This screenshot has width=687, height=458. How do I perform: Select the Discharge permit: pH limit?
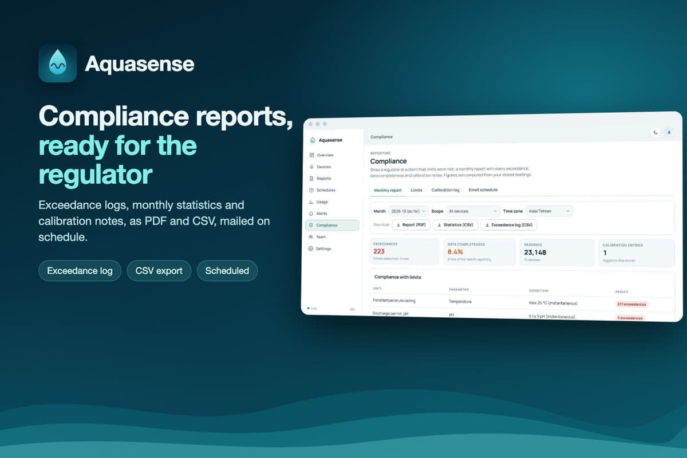pyautogui.click(x=389, y=314)
